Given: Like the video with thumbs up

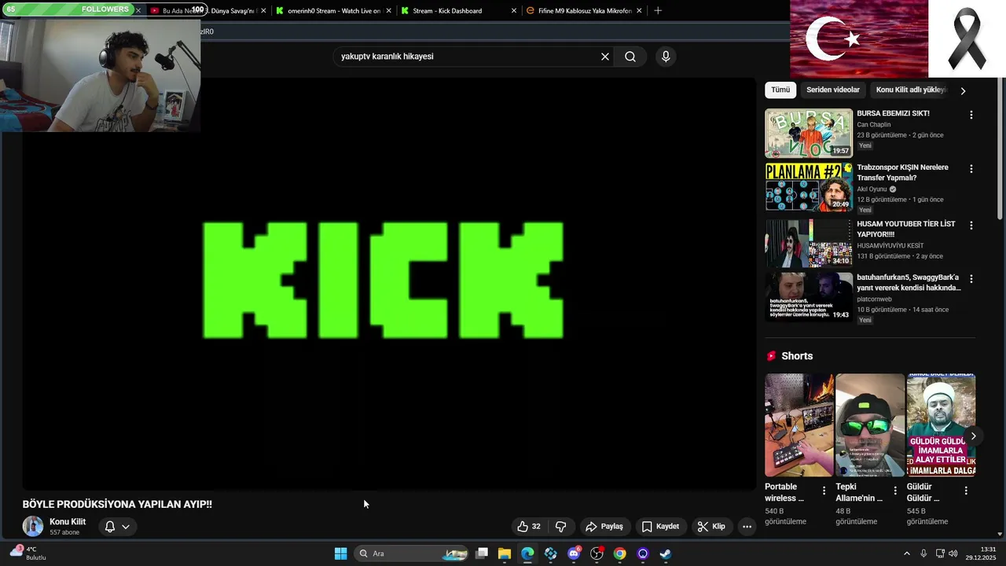Looking at the screenshot, I should (529, 527).
